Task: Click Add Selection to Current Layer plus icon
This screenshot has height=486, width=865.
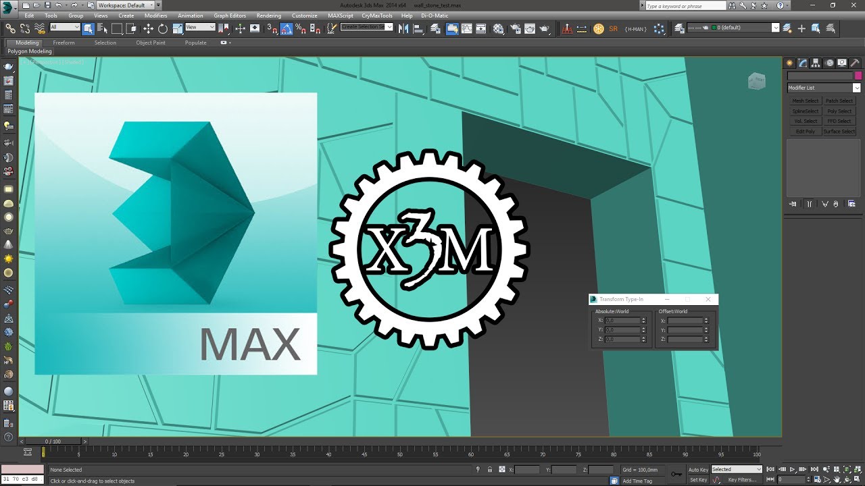Action: 801,28
